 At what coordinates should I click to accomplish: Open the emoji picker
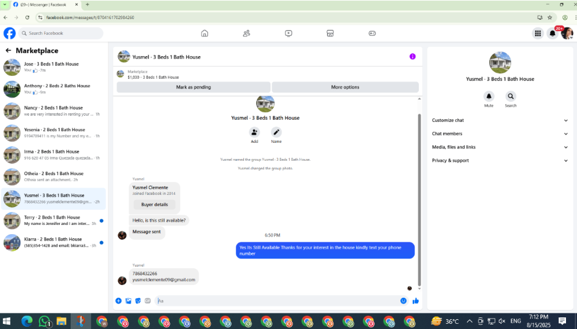pyautogui.click(x=403, y=301)
